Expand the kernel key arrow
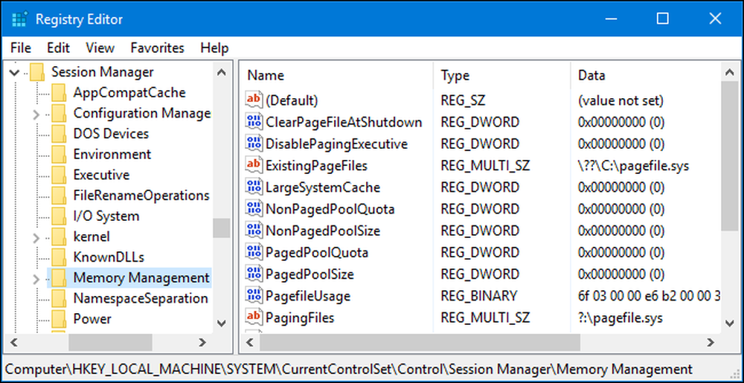Screen dimensions: 744x383 (36, 237)
